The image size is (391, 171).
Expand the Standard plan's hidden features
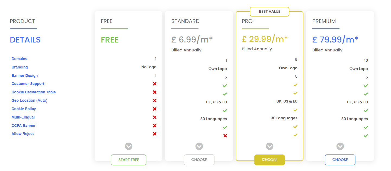click(x=199, y=146)
